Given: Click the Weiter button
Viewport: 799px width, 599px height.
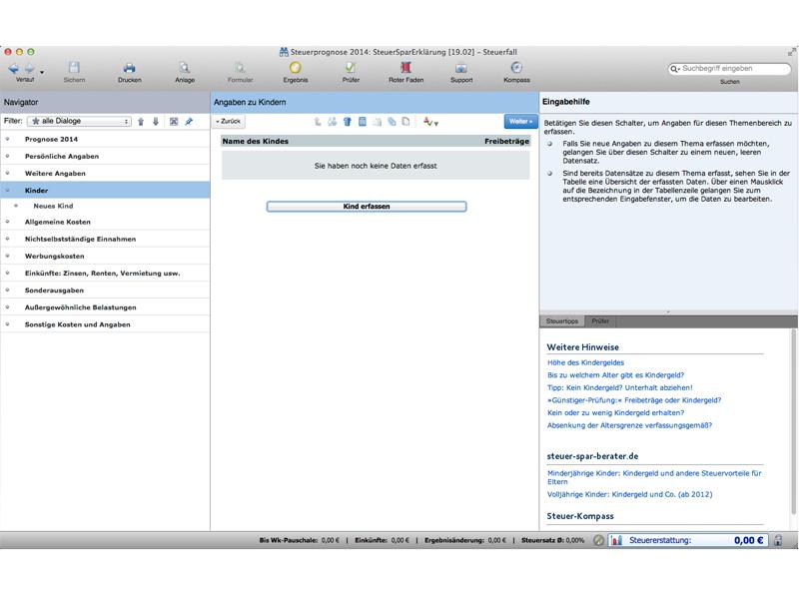Looking at the screenshot, I should click(x=520, y=121).
